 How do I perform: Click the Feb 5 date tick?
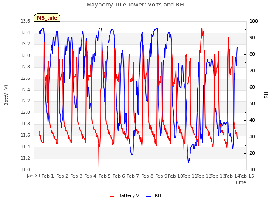point(105,176)
